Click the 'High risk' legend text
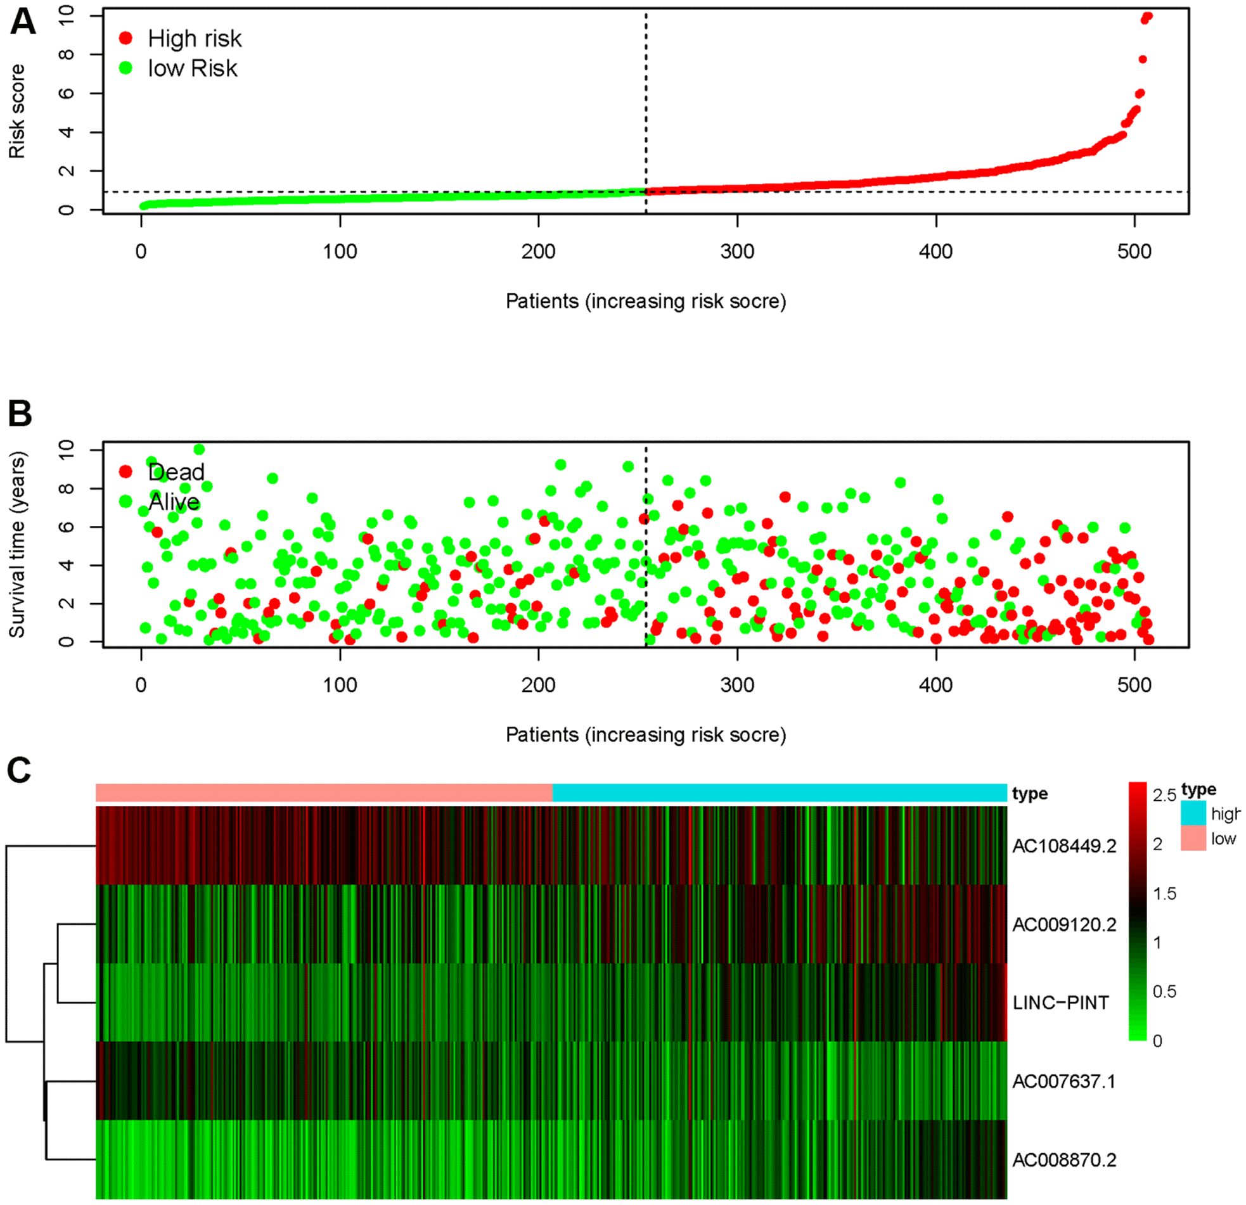Viewport: 1246px width, 1205px height. click(195, 39)
